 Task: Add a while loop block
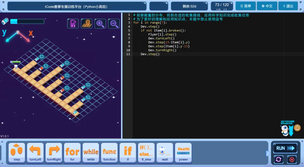[x=91, y=153]
